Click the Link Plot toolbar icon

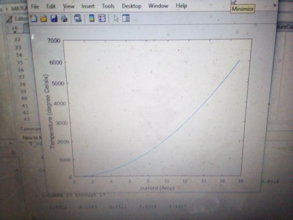[78, 18]
